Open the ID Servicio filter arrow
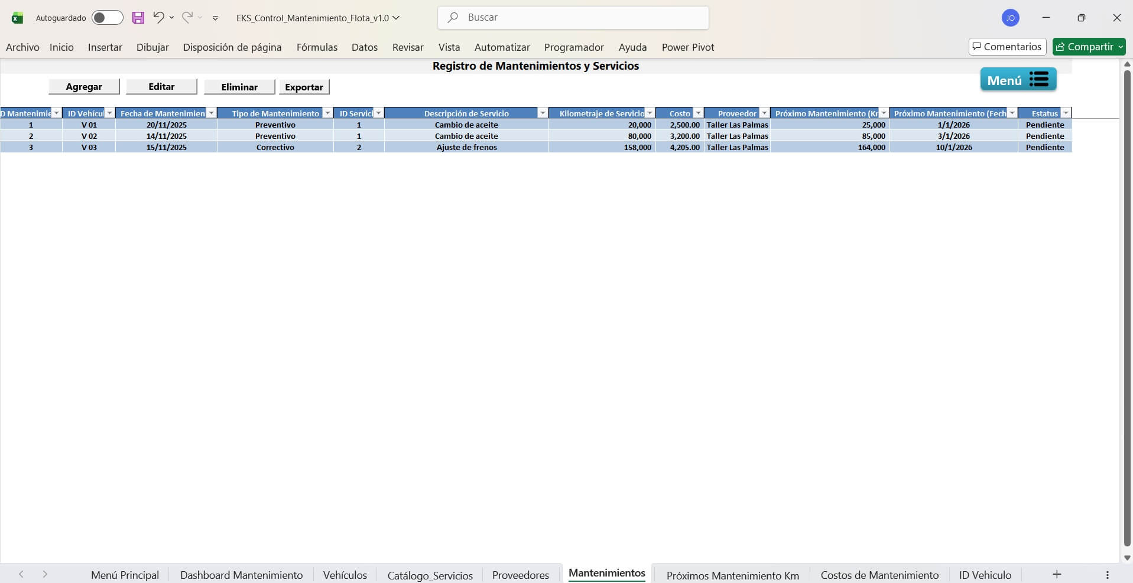1133x583 pixels. click(378, 113)
